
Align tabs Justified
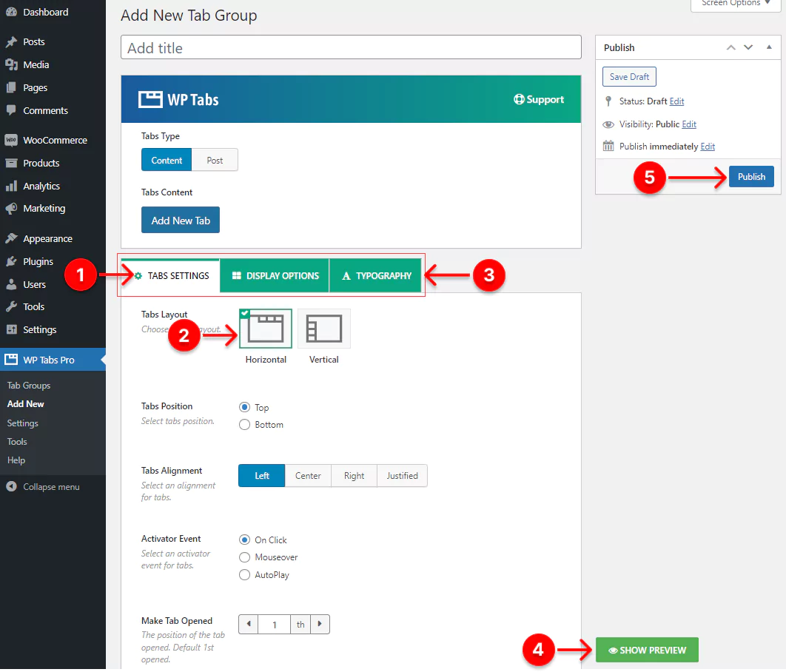(402, 476)
